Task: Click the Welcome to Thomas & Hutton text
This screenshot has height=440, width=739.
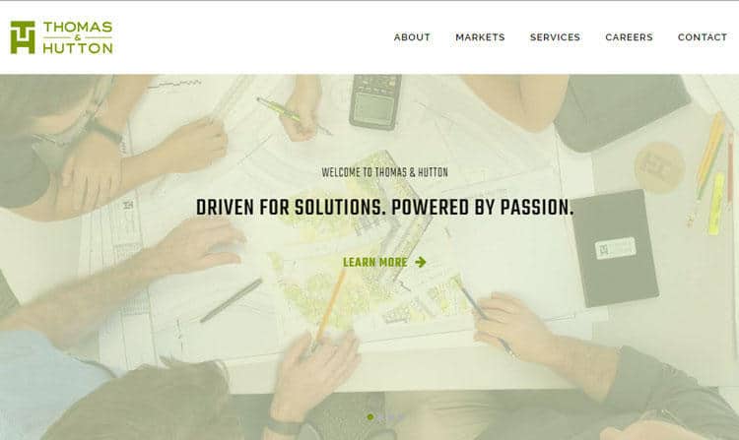Action: pyautogui.click(x=384, y=172)
